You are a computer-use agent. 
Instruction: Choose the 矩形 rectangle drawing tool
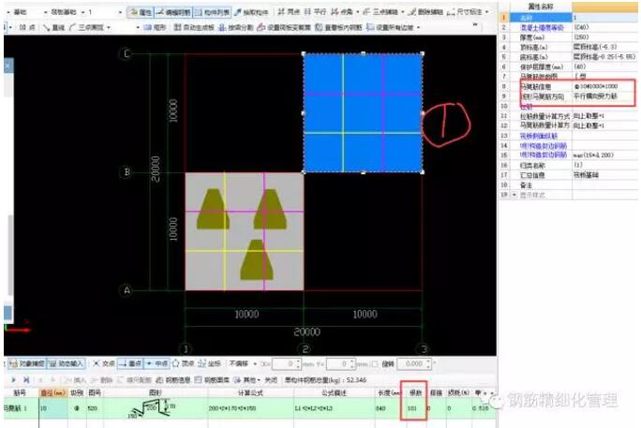156,27
